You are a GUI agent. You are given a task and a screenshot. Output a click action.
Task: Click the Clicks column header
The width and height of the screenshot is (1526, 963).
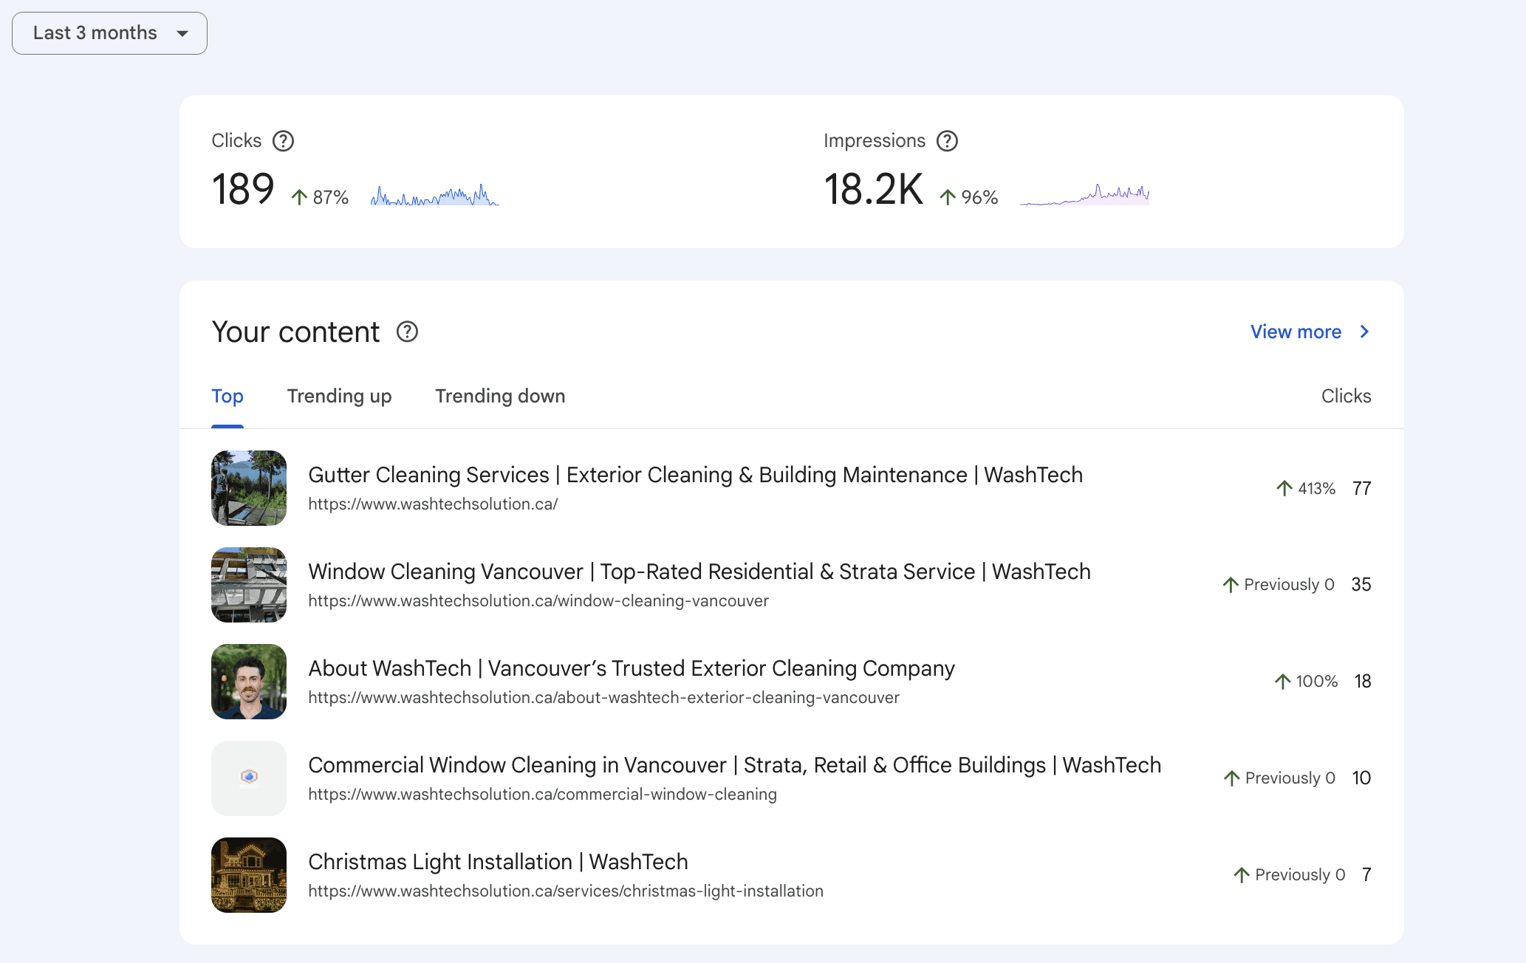(1346, 397)
